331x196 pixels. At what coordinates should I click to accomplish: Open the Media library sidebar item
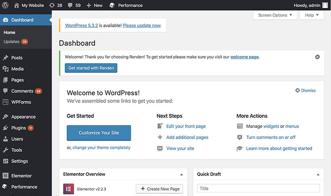(18, 69)
